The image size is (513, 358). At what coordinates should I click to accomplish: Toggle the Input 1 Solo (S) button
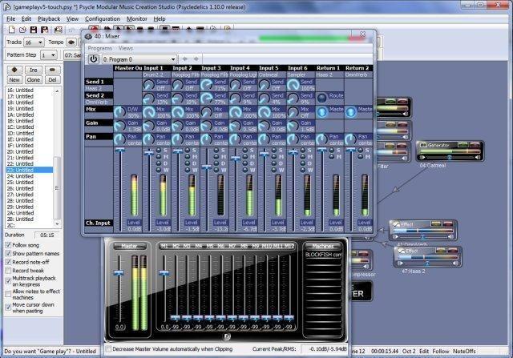(159, 150)
